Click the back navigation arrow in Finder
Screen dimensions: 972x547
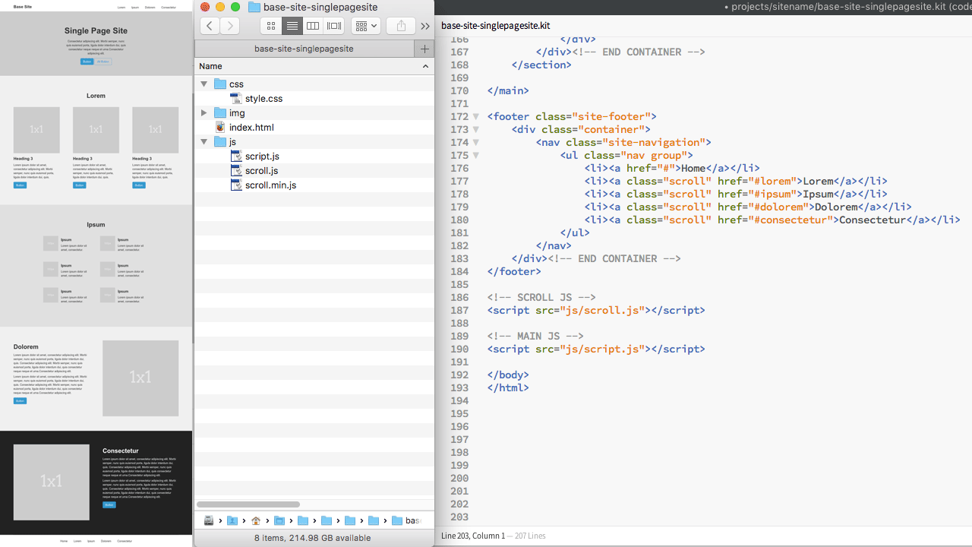click(x=210, y=26)
